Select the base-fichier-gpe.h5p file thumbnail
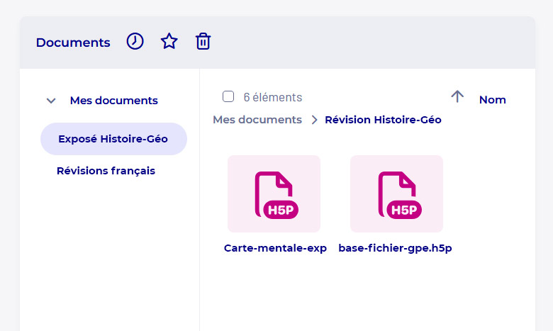Screen dimensions: 553x331 [396, 193]
